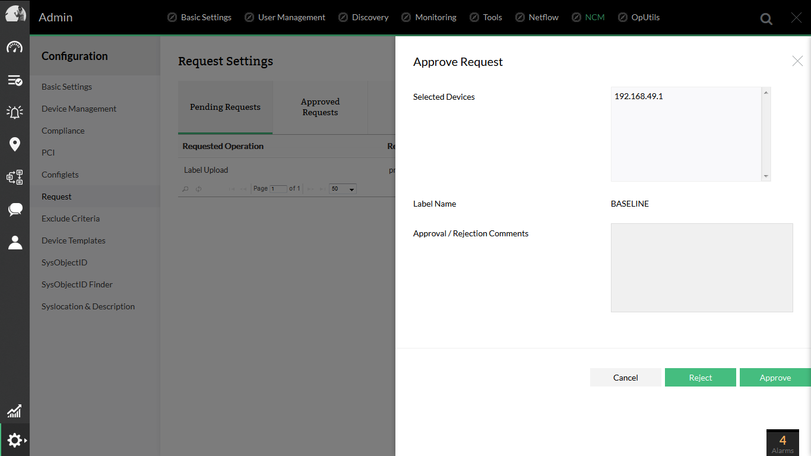Open the Workflow diagram icon in sidebar

pos(15,177)
